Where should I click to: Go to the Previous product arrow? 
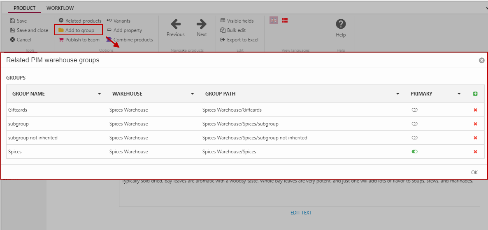pyautogui.click(x=176, y=24)
